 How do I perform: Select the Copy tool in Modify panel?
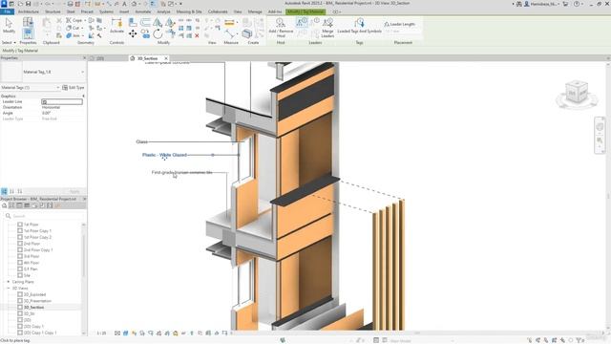tap(145, 34)
